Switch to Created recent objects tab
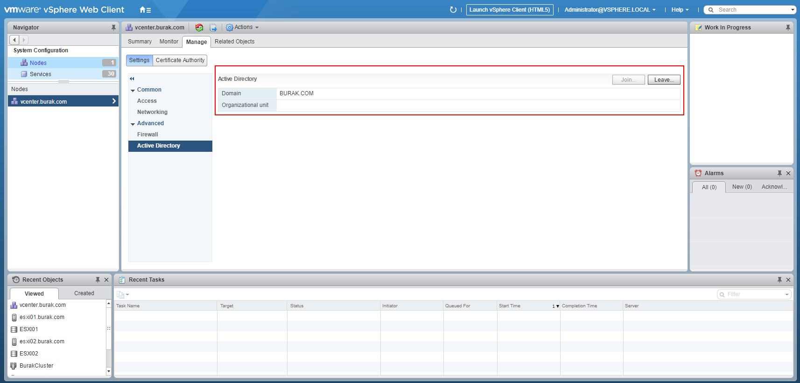The width and height of the screenshot is (800, 383). 84,293
